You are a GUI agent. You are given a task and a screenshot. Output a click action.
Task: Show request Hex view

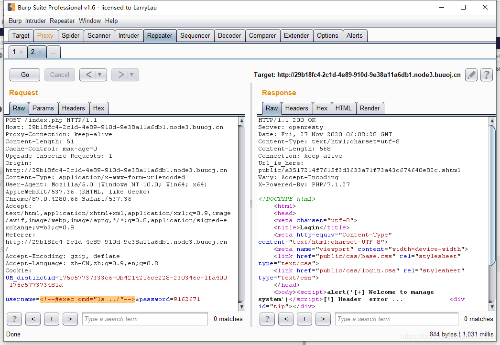click(98, 108)
